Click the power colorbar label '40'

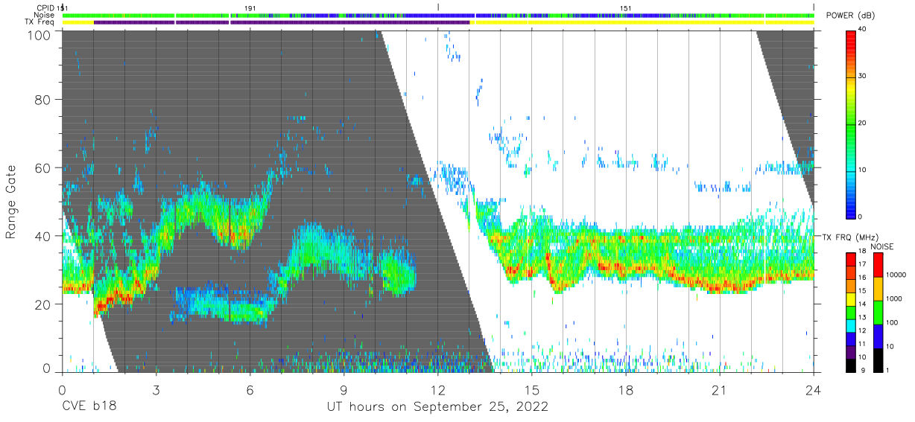click(864, 30)
